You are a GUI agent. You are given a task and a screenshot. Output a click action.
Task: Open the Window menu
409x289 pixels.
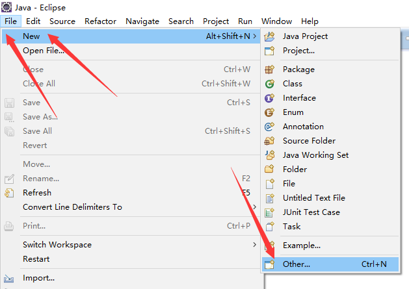[x=277, y=21]
